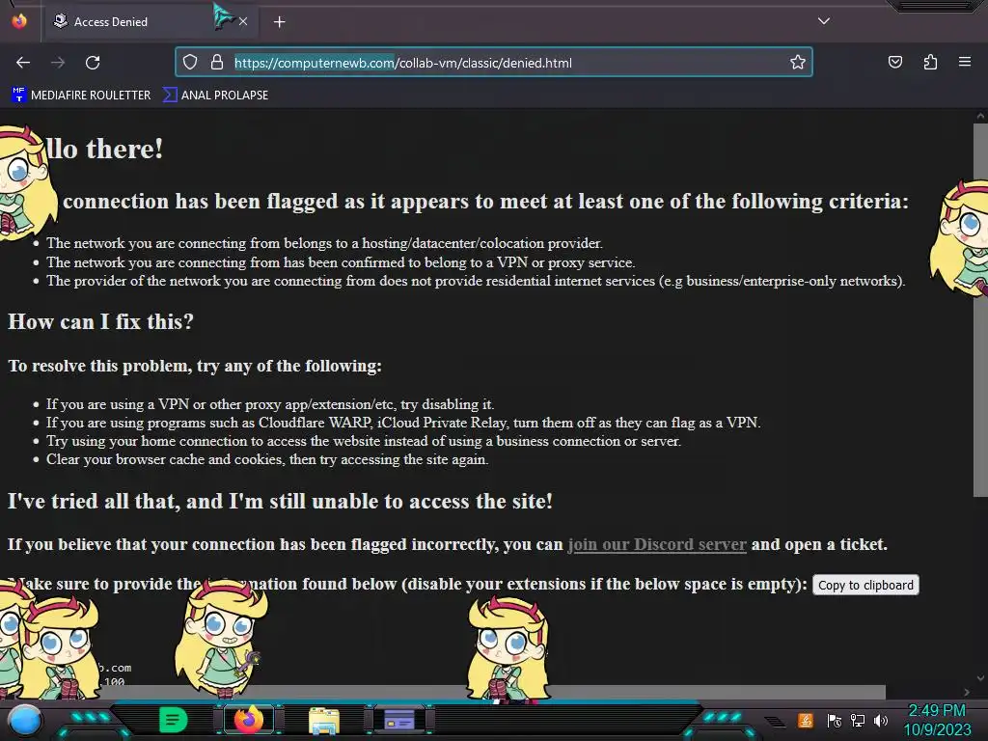Click the Star Butterfly sprite holding a wand

(x=221, y=638)
